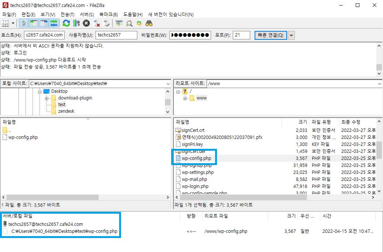Expand the download-plugin folder node
The image size is (383, 252).
tap(46, 98)
